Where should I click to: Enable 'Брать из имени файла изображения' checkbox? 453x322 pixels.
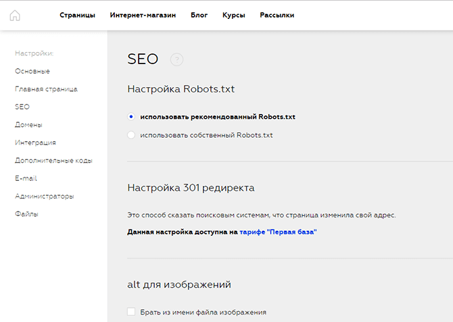tap(131, 312)
